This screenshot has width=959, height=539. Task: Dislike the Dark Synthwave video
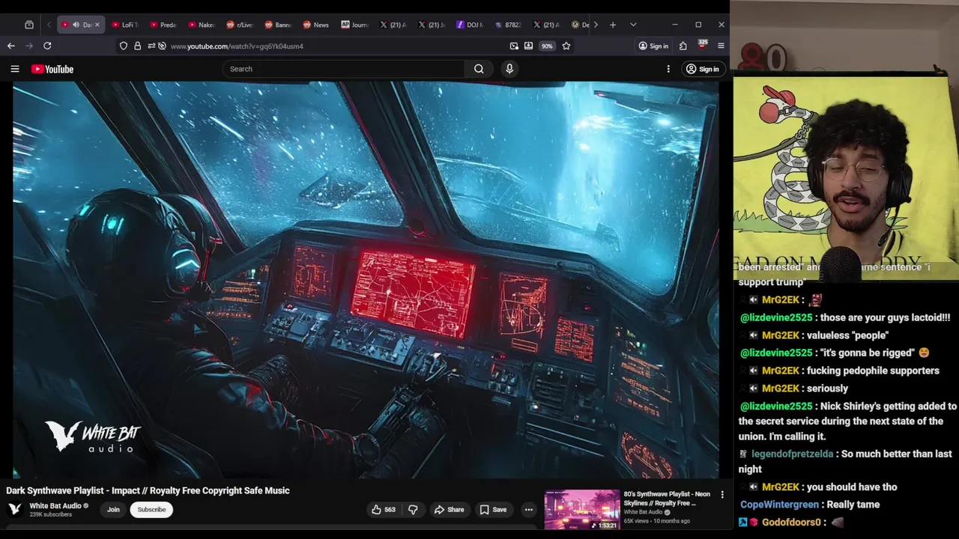click(413, 510)
